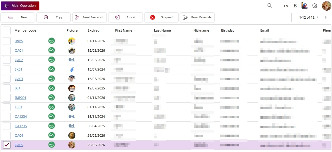Open the IMP001 member link
This screenshot has height=152, width=332.
pos(20,98)
